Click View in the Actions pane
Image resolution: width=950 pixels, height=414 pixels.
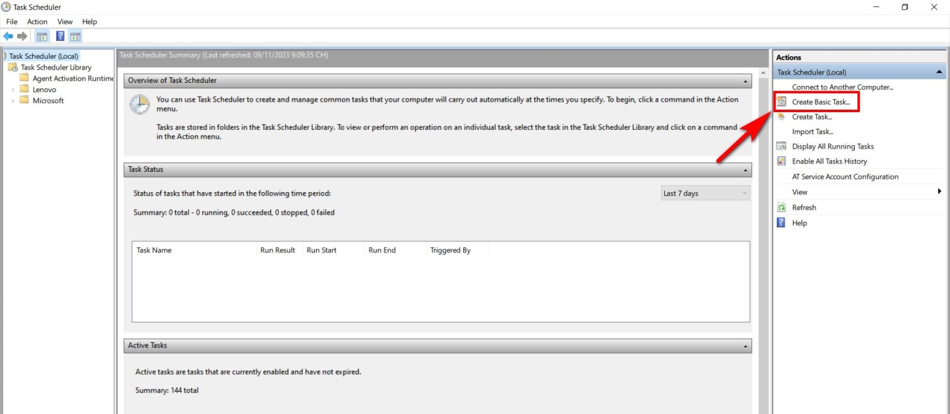pyautogui.click(x=800, y=192)
